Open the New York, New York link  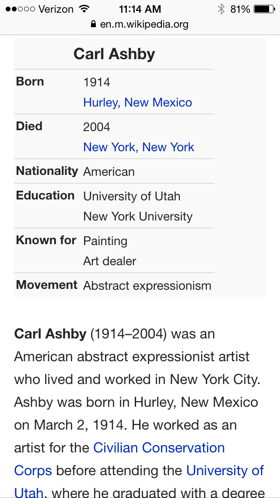138,147
